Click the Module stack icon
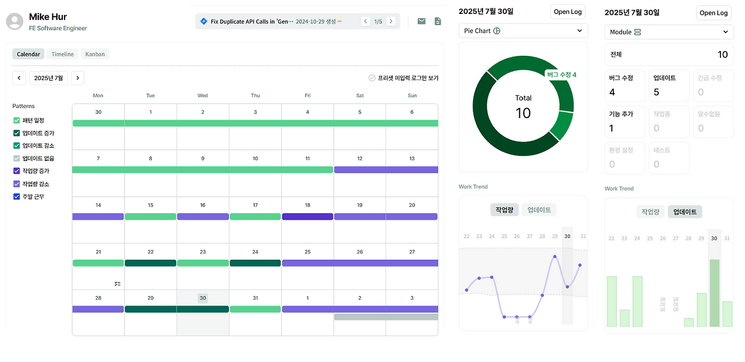The height and width of the screenshot is (362, 745). (x=637, y=32)
